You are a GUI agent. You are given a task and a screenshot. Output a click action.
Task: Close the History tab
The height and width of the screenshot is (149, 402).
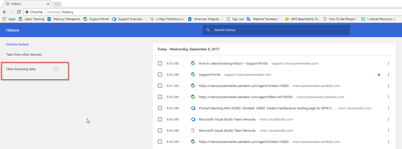[x=48, y=4]
